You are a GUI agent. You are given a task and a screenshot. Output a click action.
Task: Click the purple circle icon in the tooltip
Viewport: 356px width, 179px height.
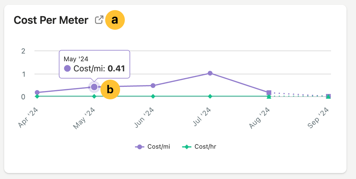pyautogui.click(x=67, y=69)
